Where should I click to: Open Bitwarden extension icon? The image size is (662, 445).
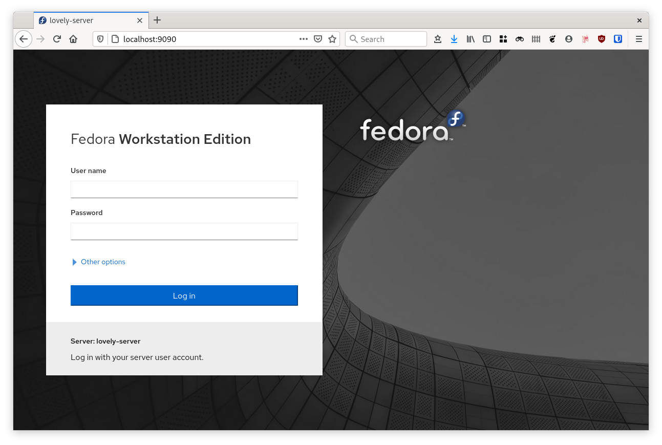click(618, 39)
